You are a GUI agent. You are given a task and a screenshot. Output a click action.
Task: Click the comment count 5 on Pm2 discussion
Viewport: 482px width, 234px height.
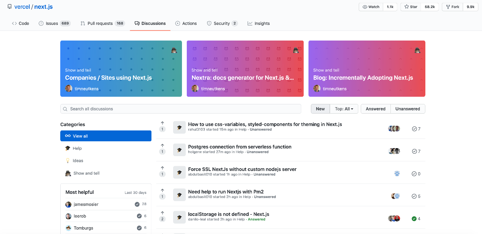(416, 196)
